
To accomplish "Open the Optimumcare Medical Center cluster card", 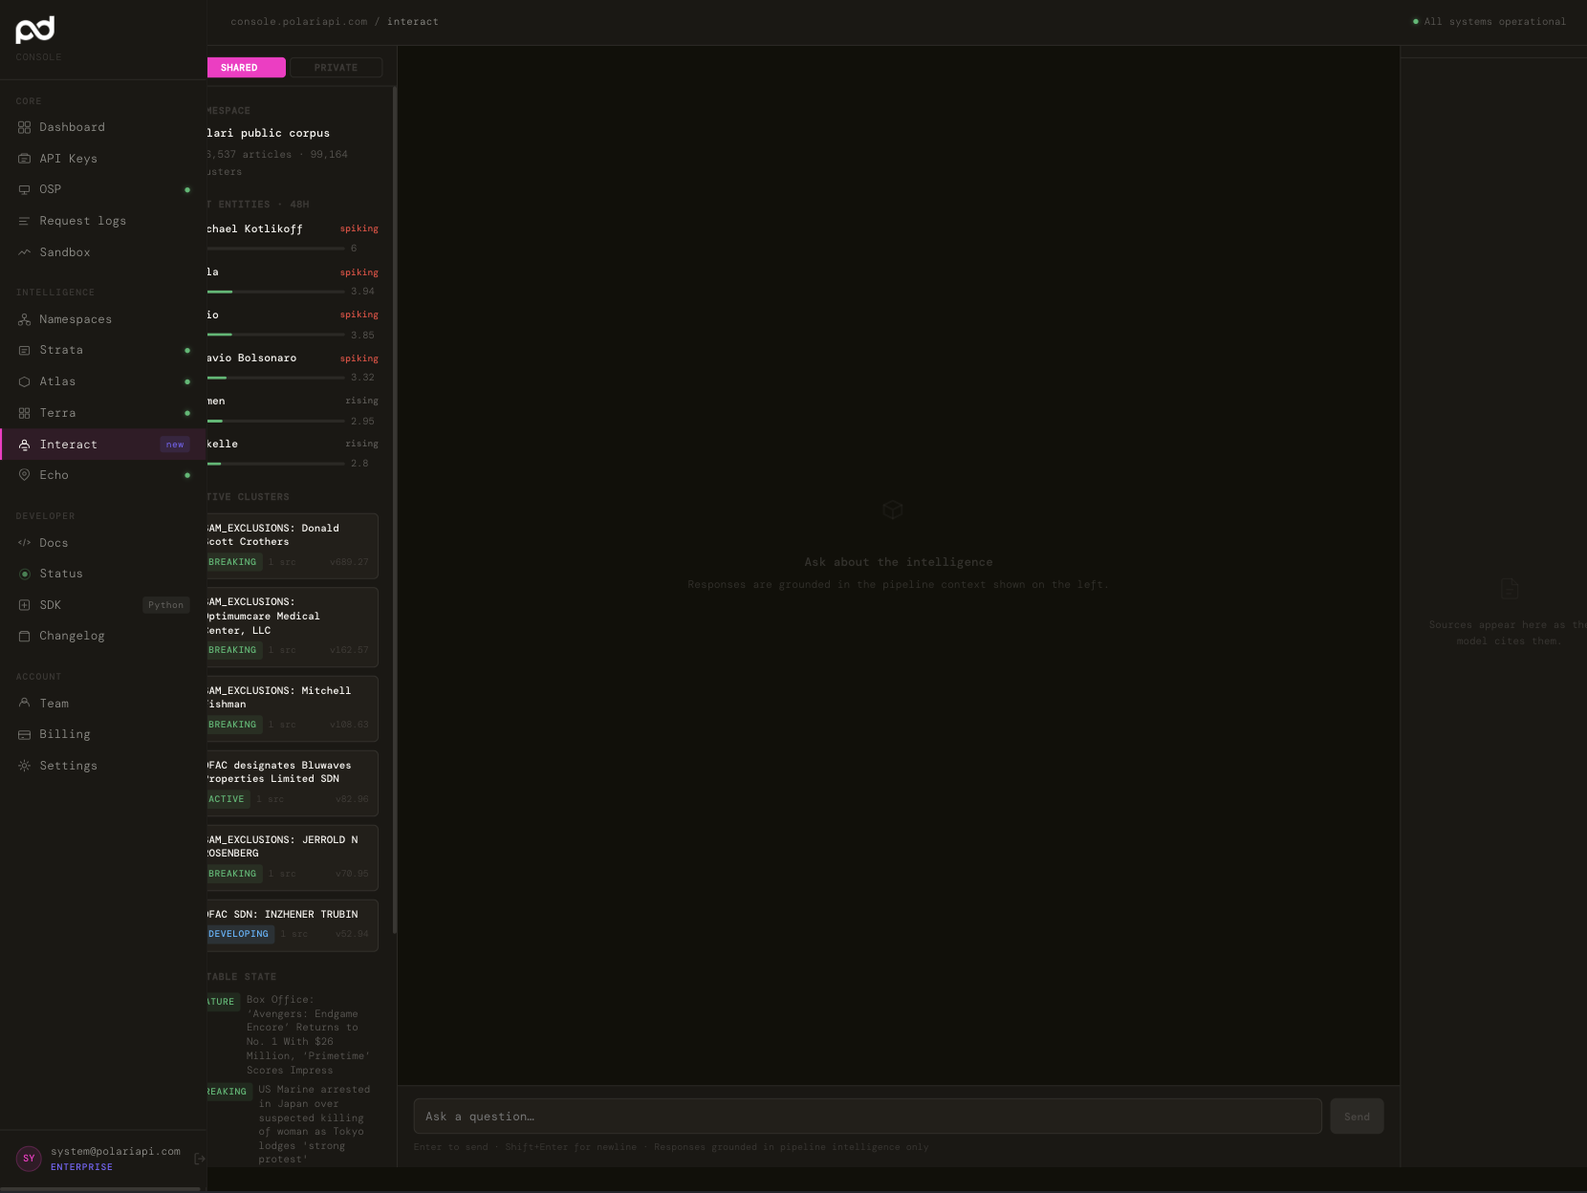I will [292, 627].
